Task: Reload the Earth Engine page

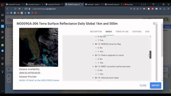Action: tap(15, 9)
